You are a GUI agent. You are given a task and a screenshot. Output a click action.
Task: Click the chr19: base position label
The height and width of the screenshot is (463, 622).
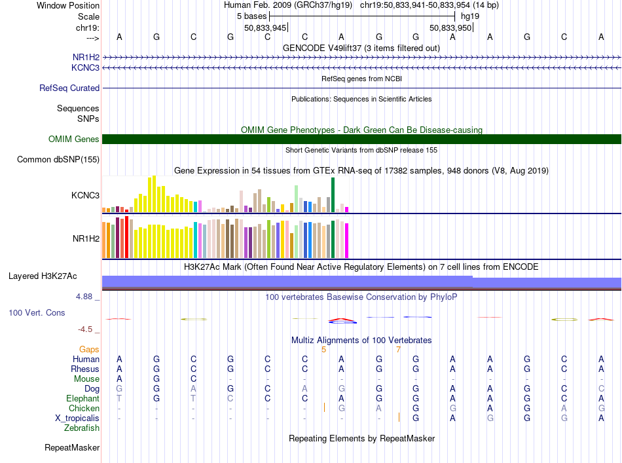click(x=87, y=28)
